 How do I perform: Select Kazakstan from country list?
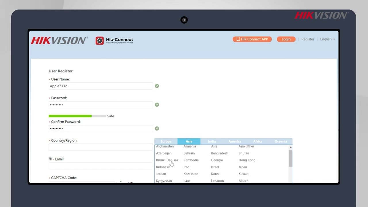pyautogui.click(x=191, y=174)
